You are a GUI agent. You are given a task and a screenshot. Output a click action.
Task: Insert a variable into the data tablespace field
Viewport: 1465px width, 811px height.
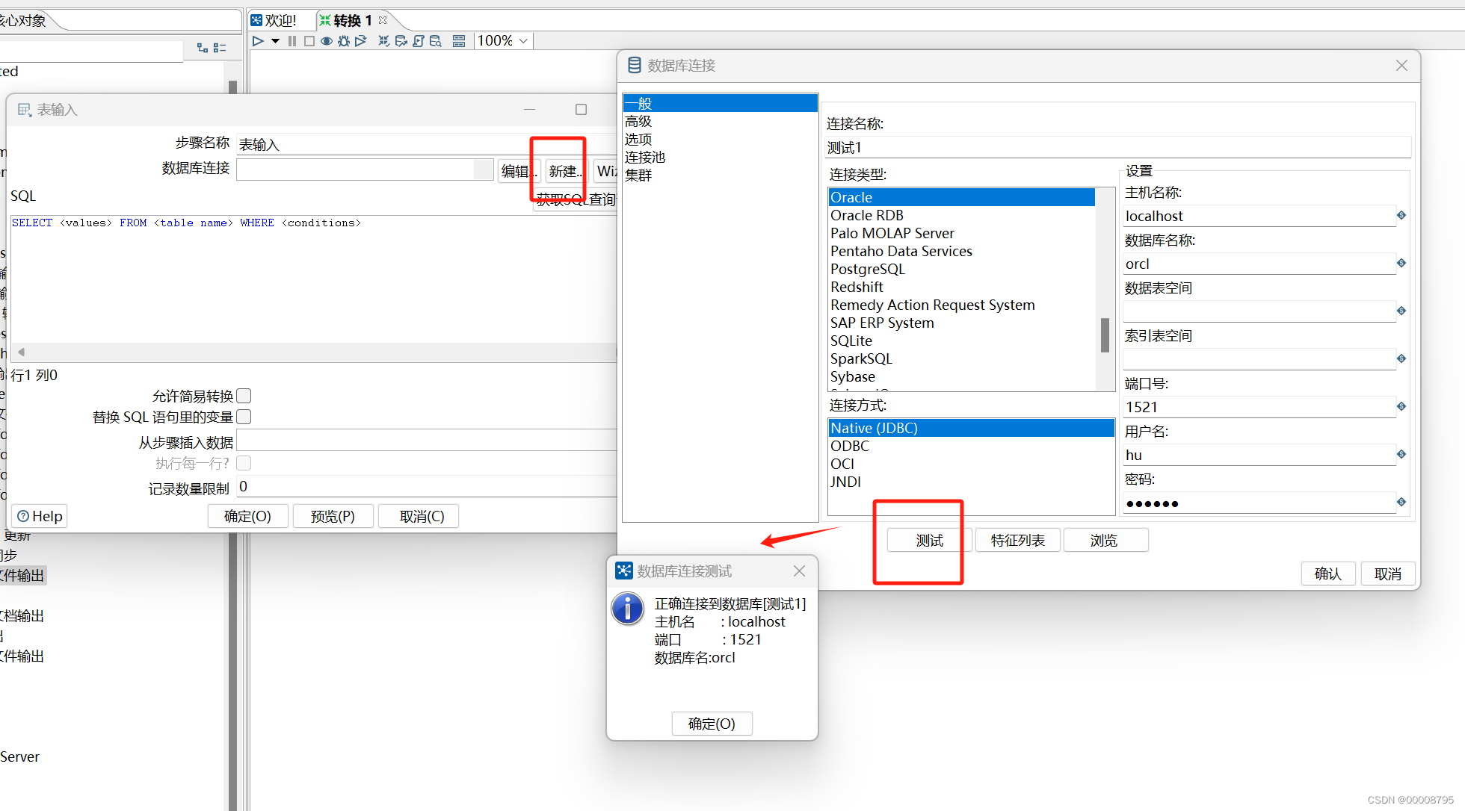pyautogui.click(x=1401, y=311)
